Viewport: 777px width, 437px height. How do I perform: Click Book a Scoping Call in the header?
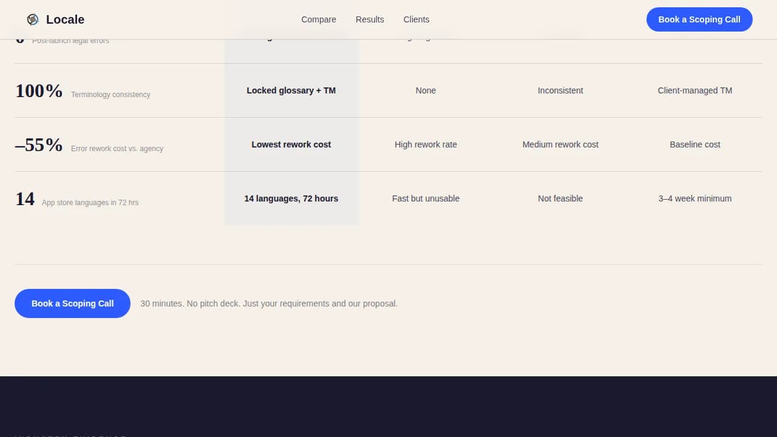pos(699,19)
